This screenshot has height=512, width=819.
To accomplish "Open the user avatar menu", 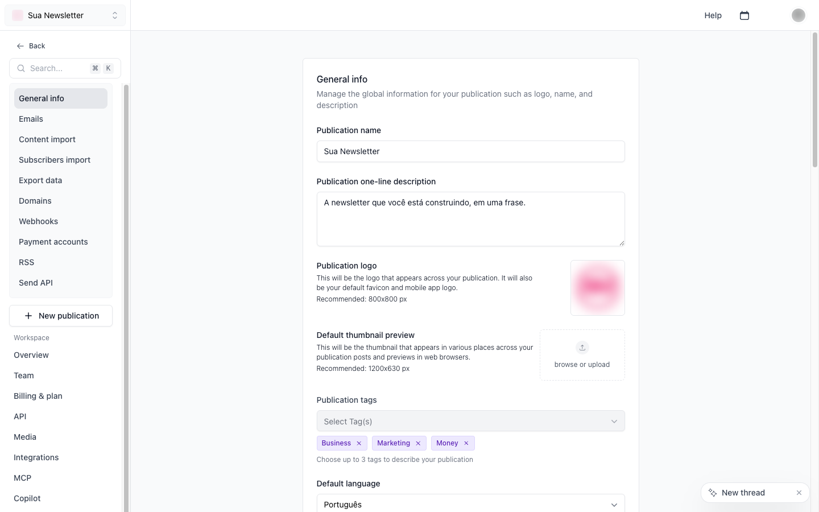I will tap(799, 15).
